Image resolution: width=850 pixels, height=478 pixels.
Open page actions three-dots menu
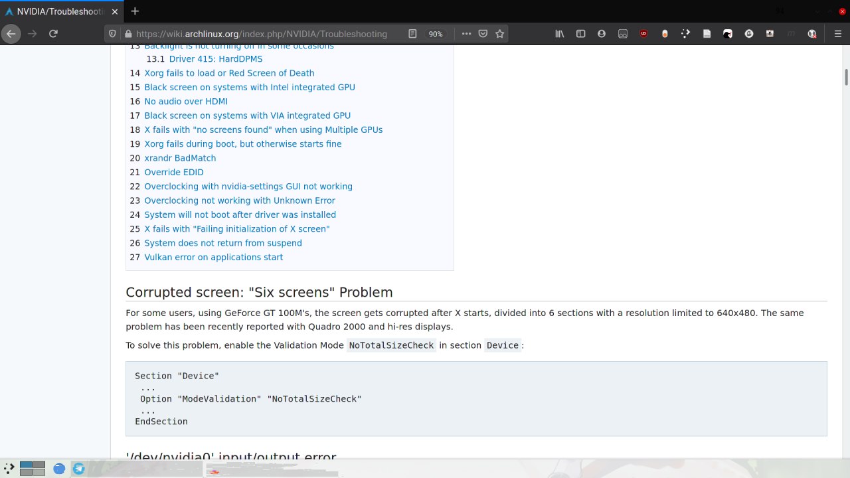tap(466, 33)
